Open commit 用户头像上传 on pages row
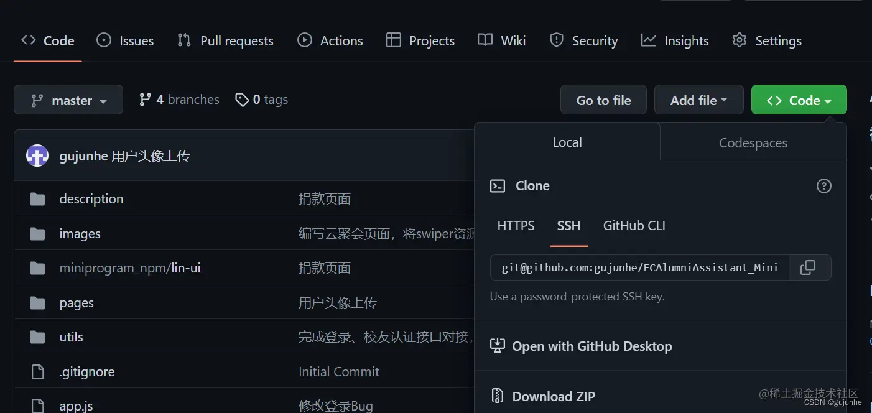This screenshot has width=872, height=413. 338,303
